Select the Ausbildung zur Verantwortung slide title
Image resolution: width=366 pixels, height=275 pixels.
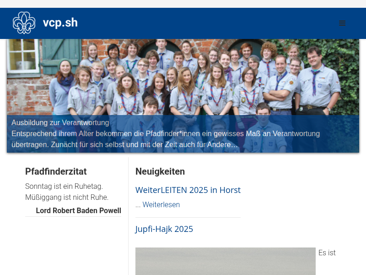click(60, 123)
